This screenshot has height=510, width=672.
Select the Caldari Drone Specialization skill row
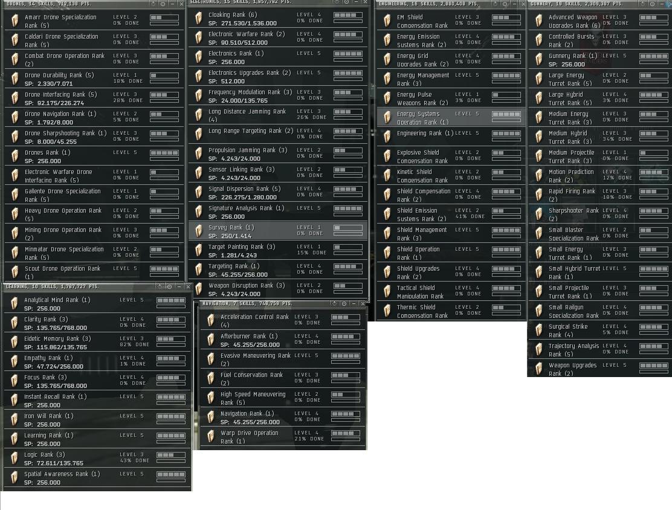click(94, 40)
